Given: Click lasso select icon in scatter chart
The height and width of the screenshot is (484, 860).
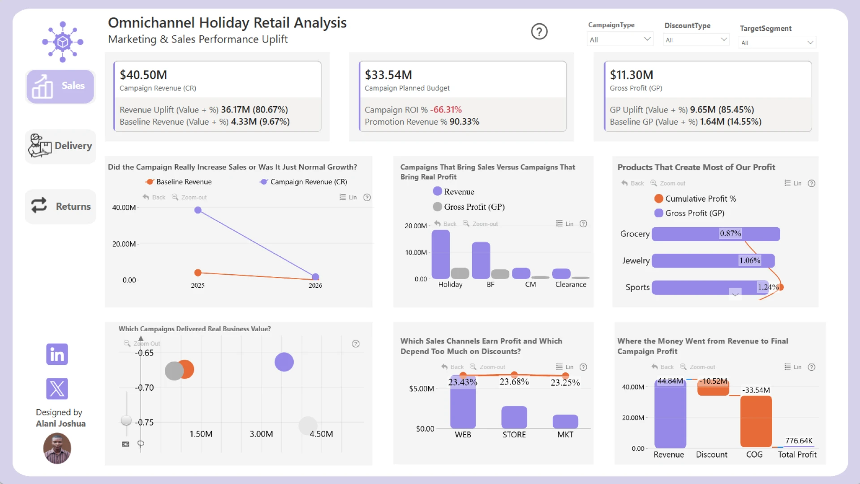Looking at the screenshot, I should 141,444.
